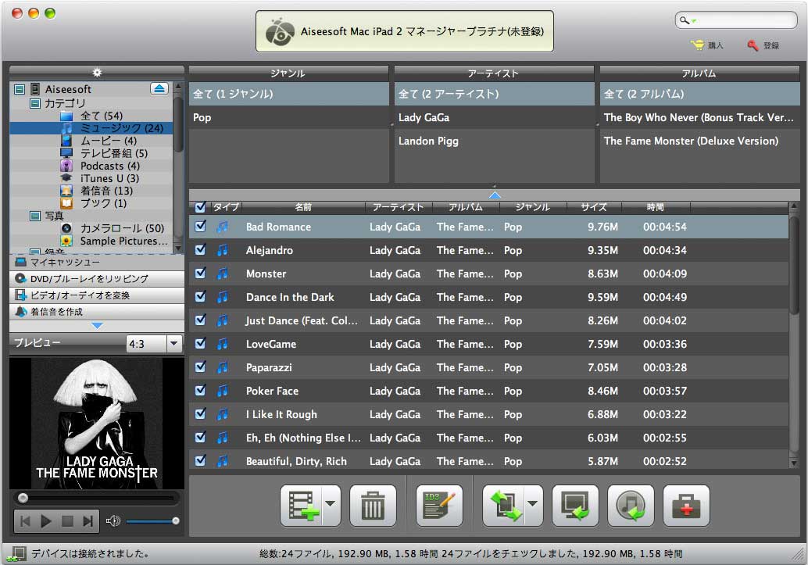Select ムービー (4) in the sidebar
Viewport: 808px width, 565px height.
coord(108,141)
